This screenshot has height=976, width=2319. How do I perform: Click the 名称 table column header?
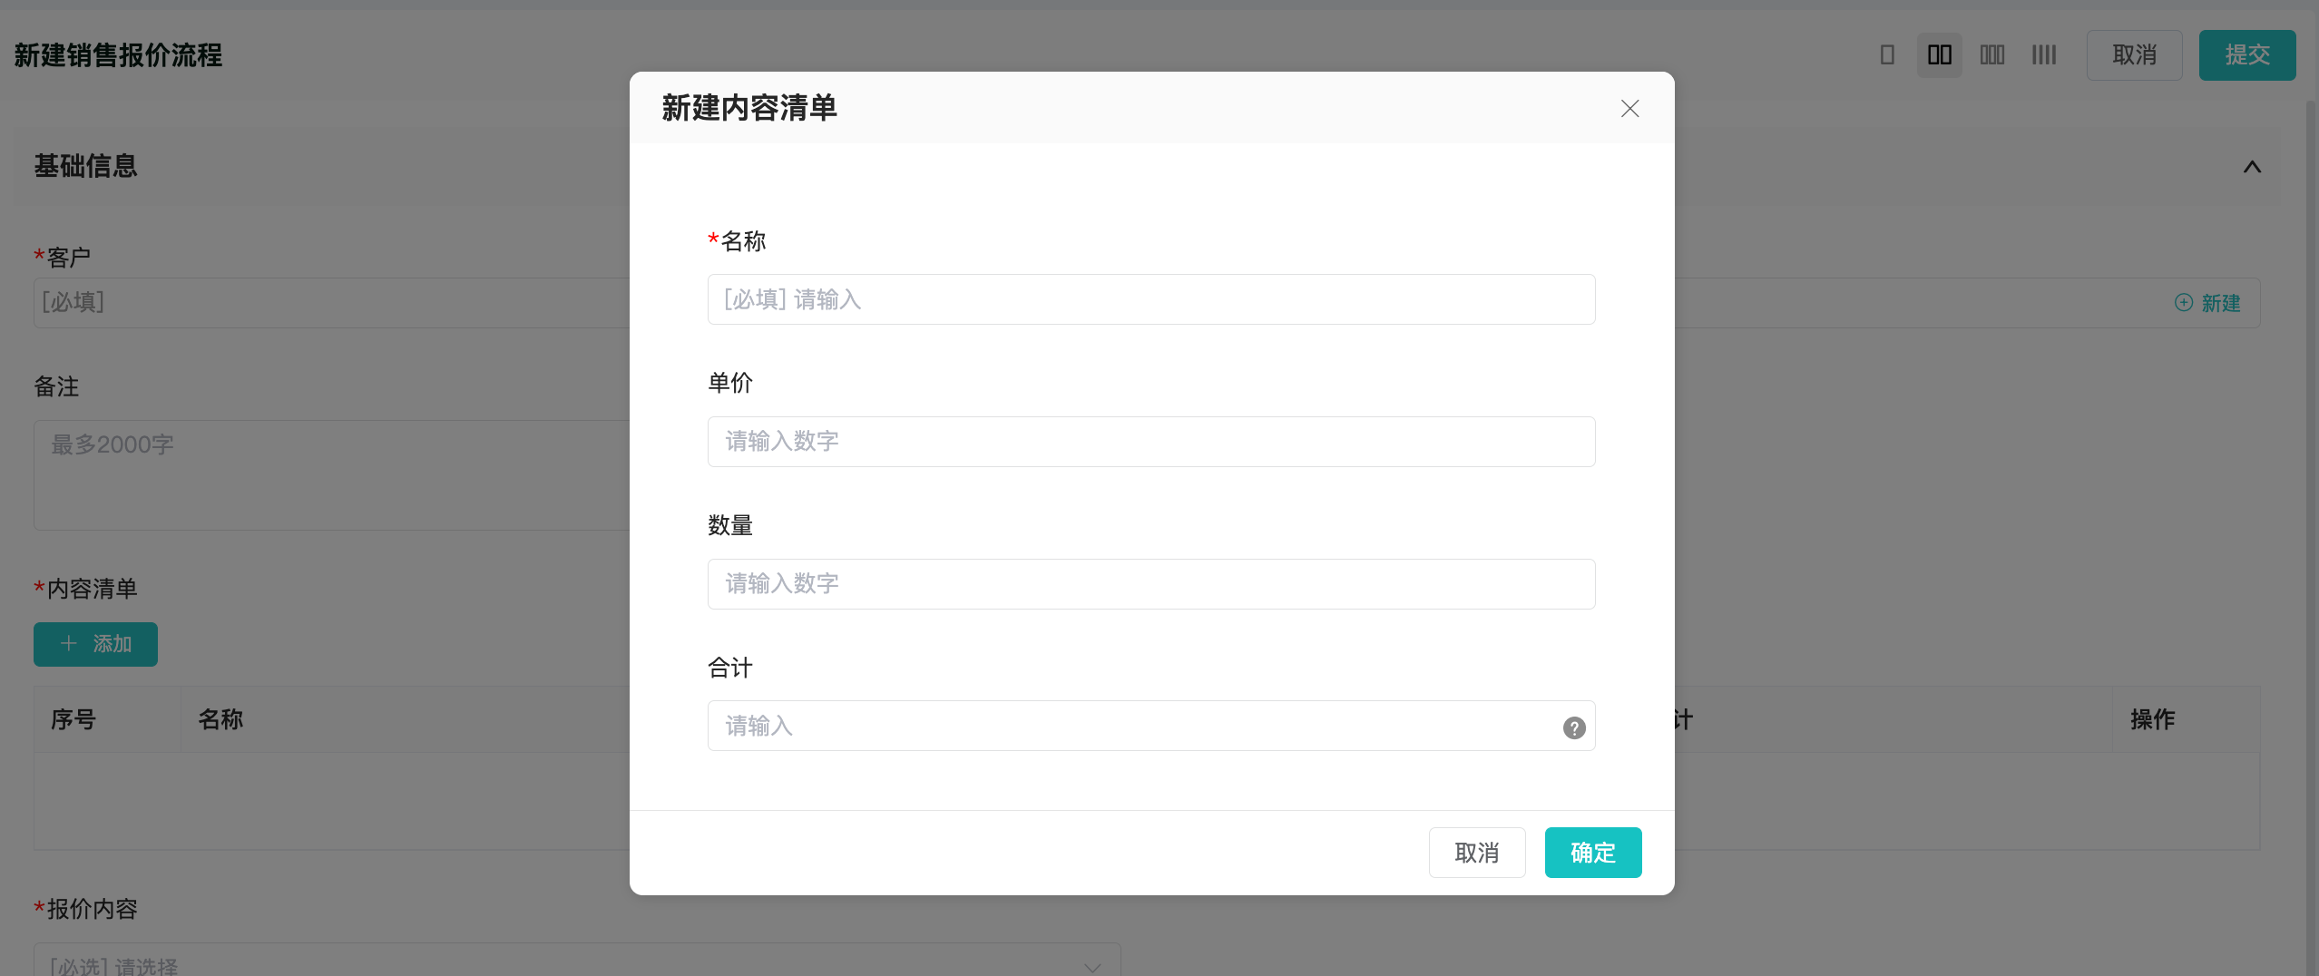220,719
